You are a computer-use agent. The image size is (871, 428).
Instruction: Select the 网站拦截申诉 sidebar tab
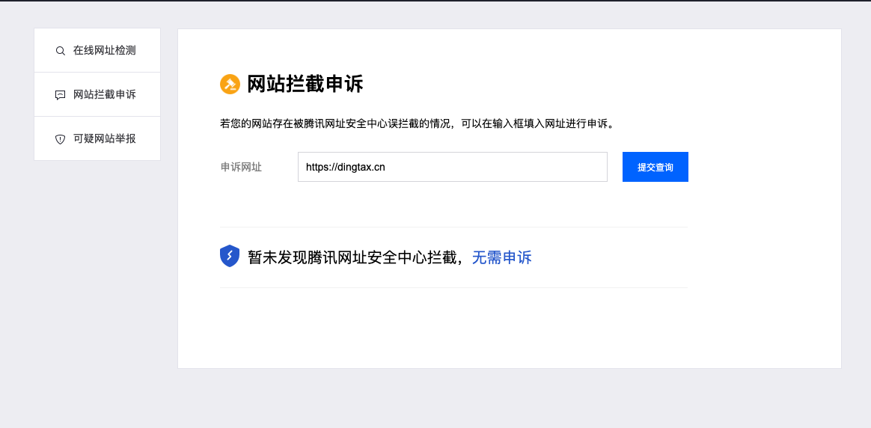coord(97,94)
